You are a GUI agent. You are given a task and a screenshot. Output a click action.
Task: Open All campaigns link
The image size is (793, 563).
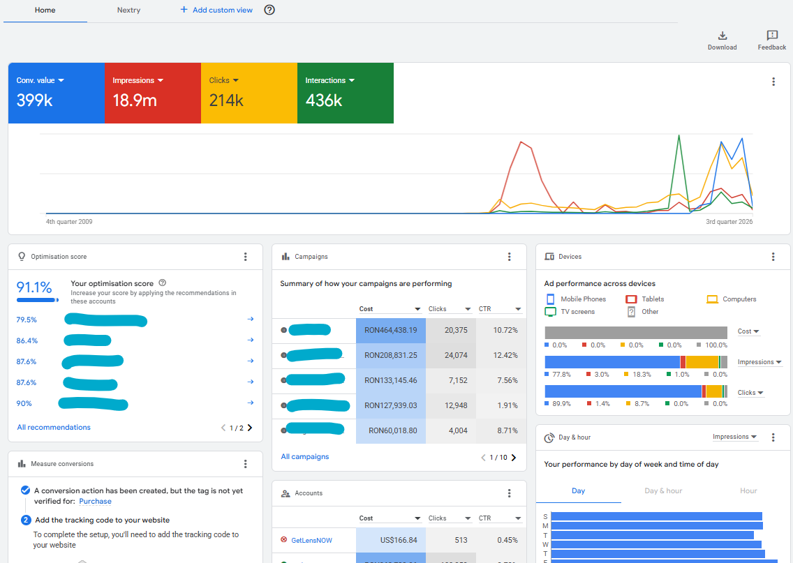pyautogui.click(x=305, y=456)
